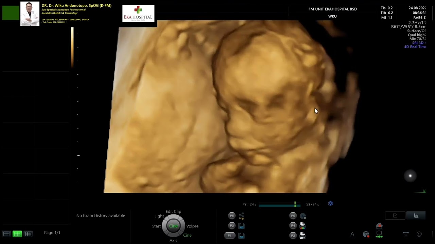Click the MI 1.1 readout

387,18
